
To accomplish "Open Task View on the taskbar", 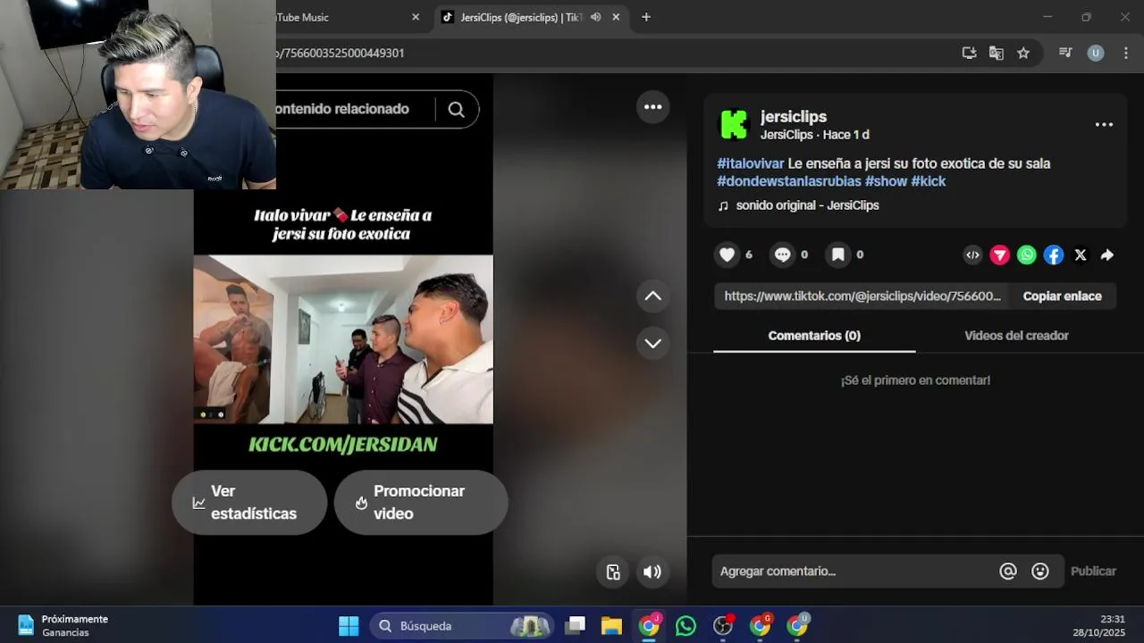I will tap(576, 626).
